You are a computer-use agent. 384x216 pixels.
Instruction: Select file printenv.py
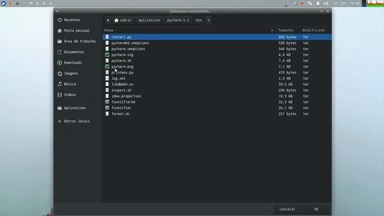(217, 73)
